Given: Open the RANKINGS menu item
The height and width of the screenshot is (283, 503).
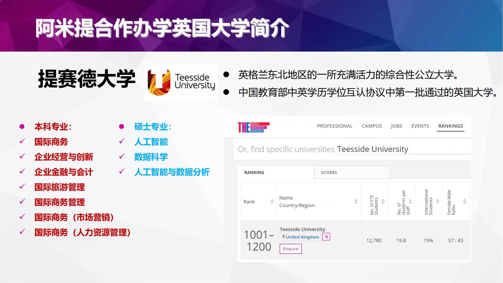Looking at the screenshot, I should (450, 126).
